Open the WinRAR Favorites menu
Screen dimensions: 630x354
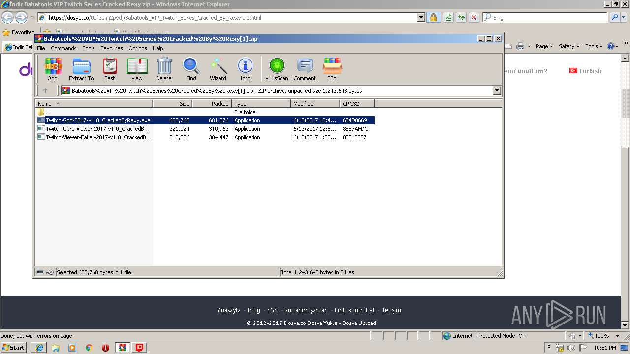coord(112,48)
